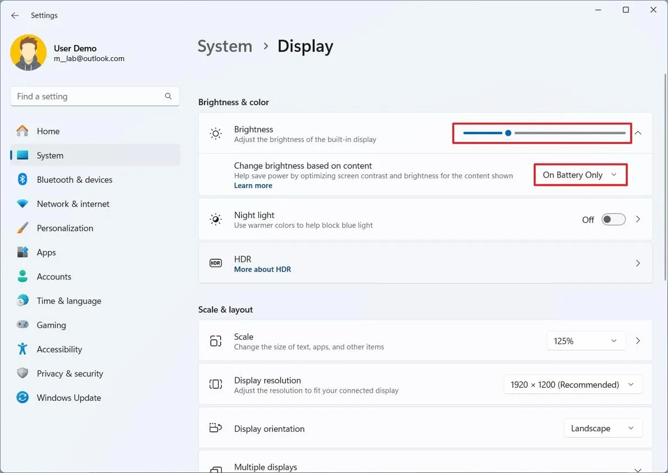Click the System breadcrumb link
This screenshot has height=473, width=668.
click(x=225, y=46)
